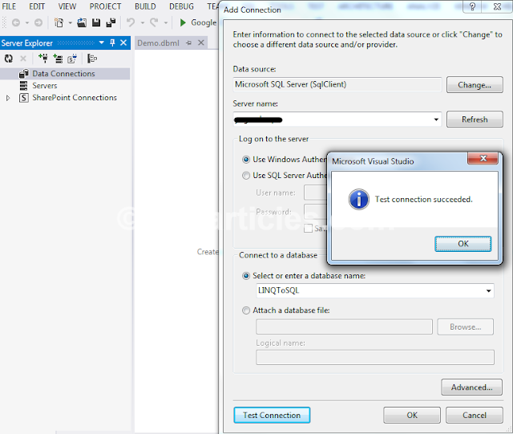Click the Open File toolbar icon
Viewport: 513px width, 434px height.
coord(82,22)
